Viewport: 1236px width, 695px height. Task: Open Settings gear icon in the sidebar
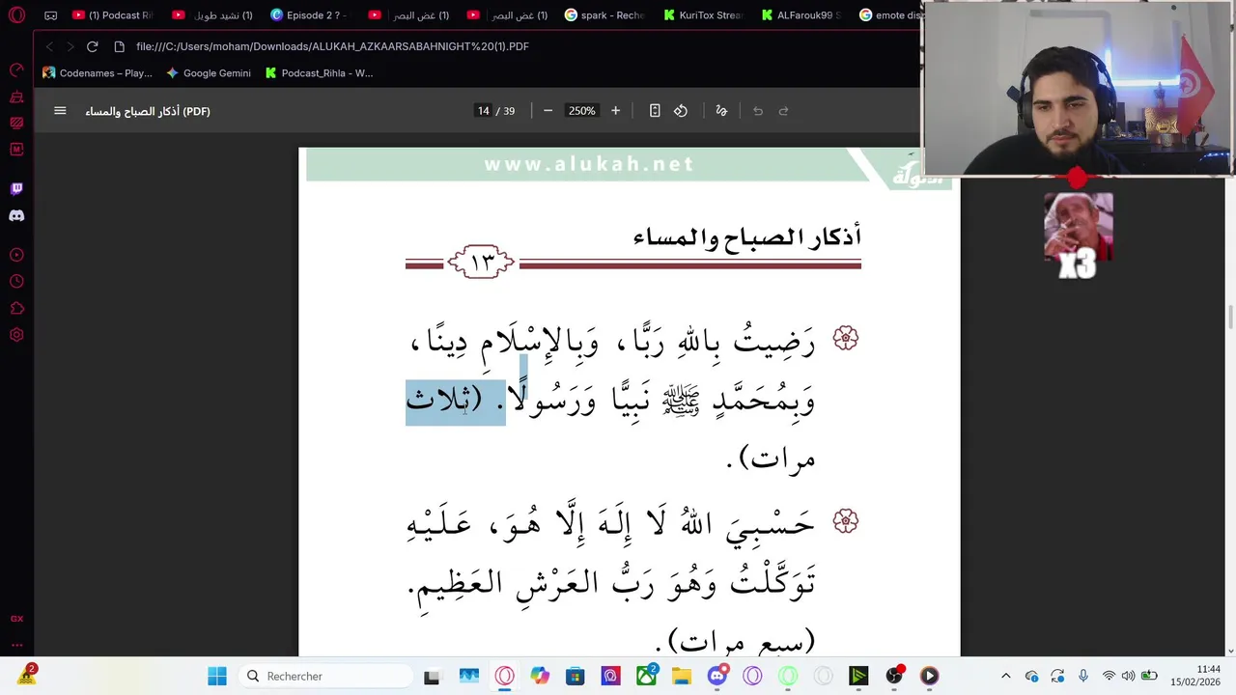pos(16,335)
